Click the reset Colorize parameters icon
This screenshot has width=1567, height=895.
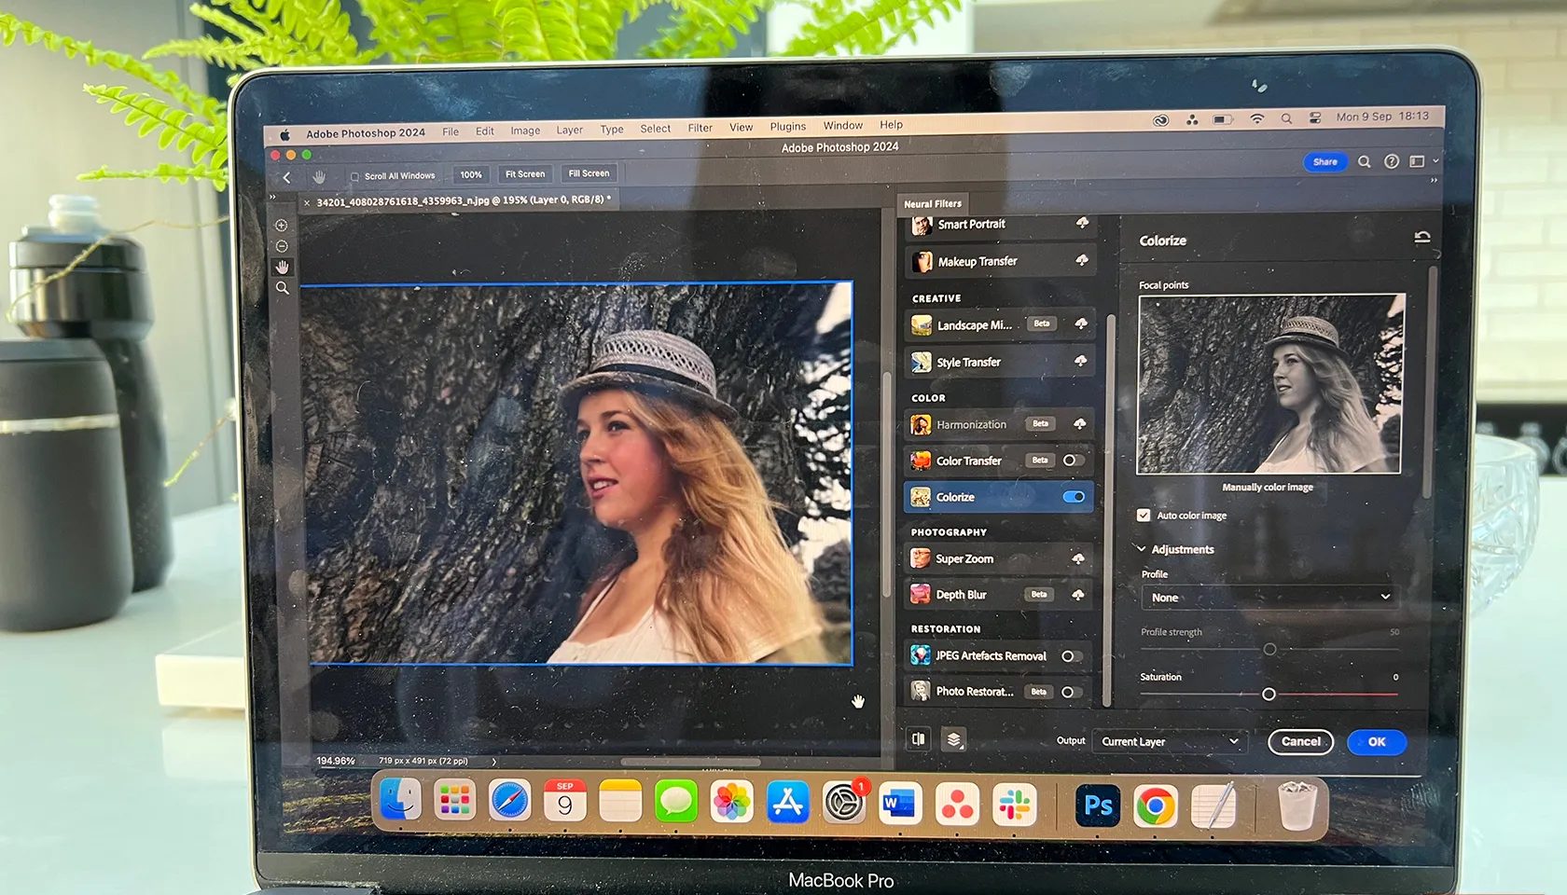tap(1421, 238)
